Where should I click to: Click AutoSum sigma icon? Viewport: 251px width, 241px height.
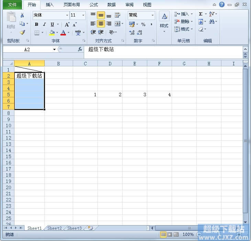[201, 14]
